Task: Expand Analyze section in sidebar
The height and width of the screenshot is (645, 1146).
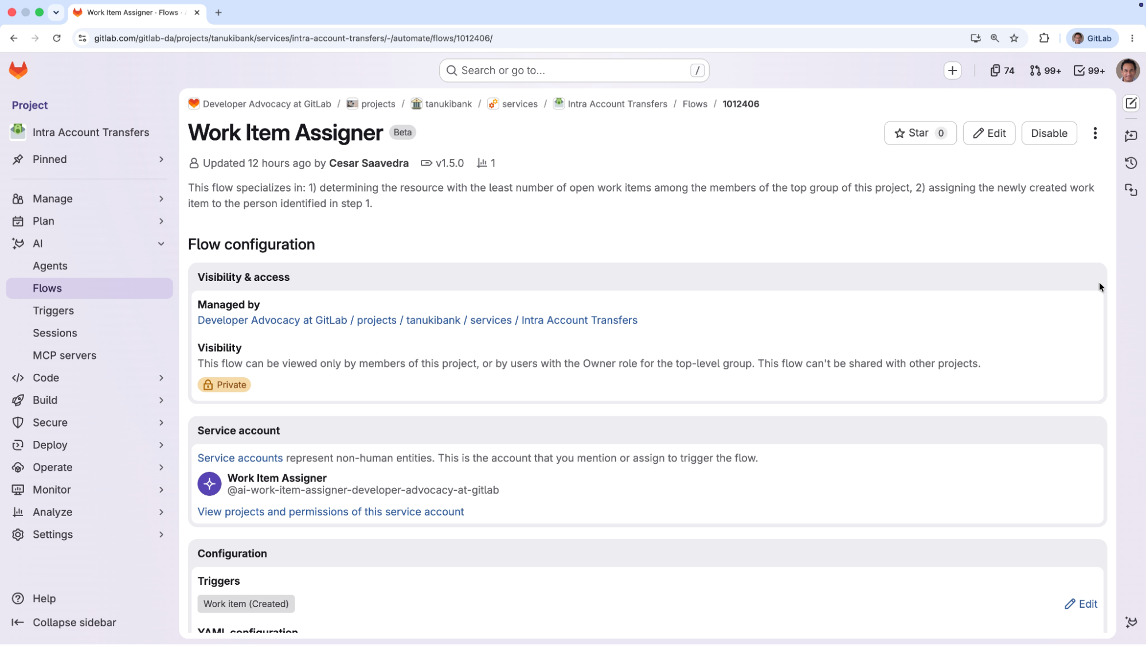Action: (x=89, y=512)
